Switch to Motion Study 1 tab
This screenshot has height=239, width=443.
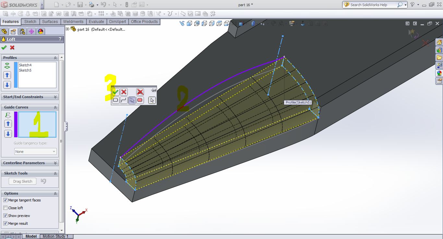coord(55,236)
